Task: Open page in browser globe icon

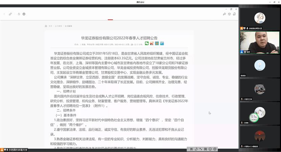Action: coord(24,14)
